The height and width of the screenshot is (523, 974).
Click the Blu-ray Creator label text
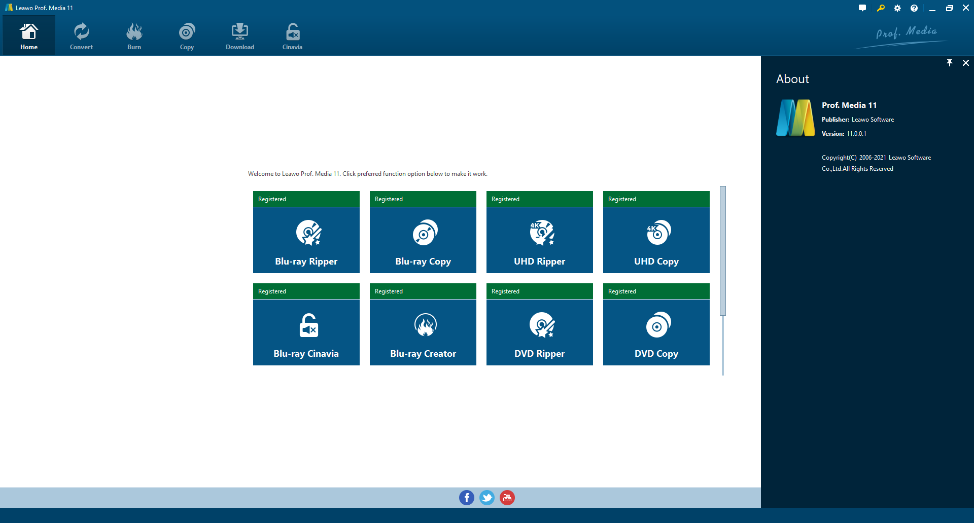(423, 354)
